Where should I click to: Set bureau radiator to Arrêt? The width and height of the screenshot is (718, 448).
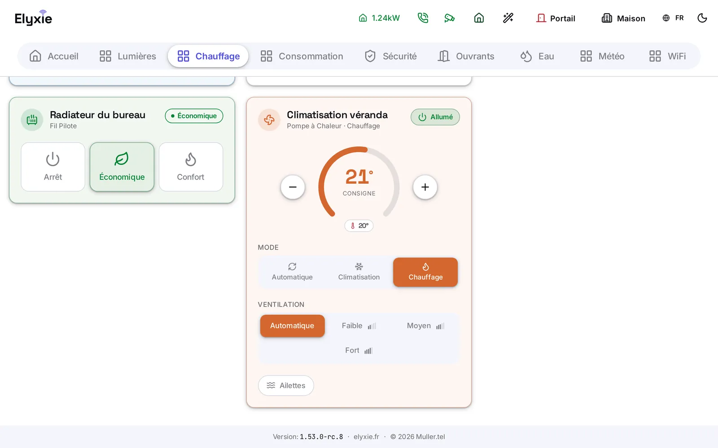(53, 167)
